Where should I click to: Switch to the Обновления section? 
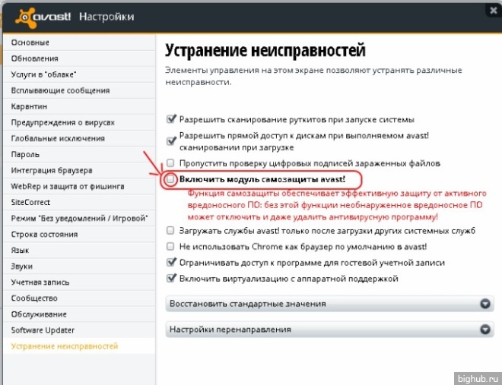[35, 58]
